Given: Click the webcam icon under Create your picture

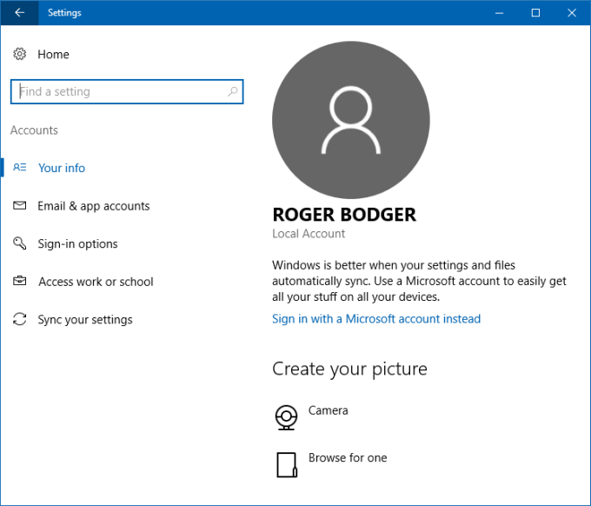Looking at the screenshot, I should [x=286, y=417].
